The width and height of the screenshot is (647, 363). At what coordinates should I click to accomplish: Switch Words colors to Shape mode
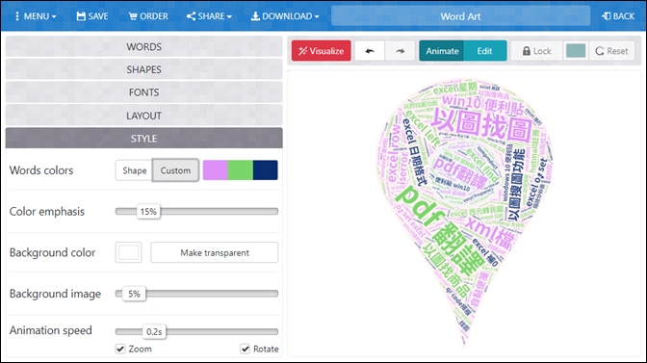[x=135, y=170]
